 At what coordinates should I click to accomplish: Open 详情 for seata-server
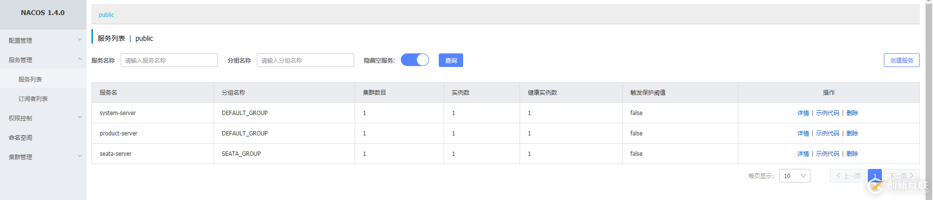click(x=803, y=154)
